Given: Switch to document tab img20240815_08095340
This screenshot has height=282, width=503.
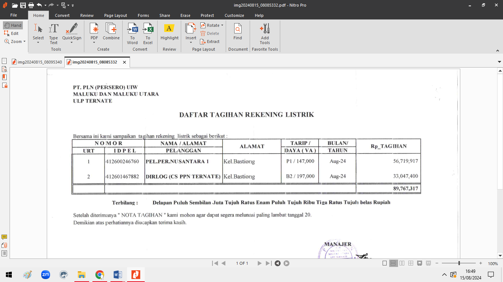Looking at the screenshot, I should pyautogui.click(x=37, y=62).
